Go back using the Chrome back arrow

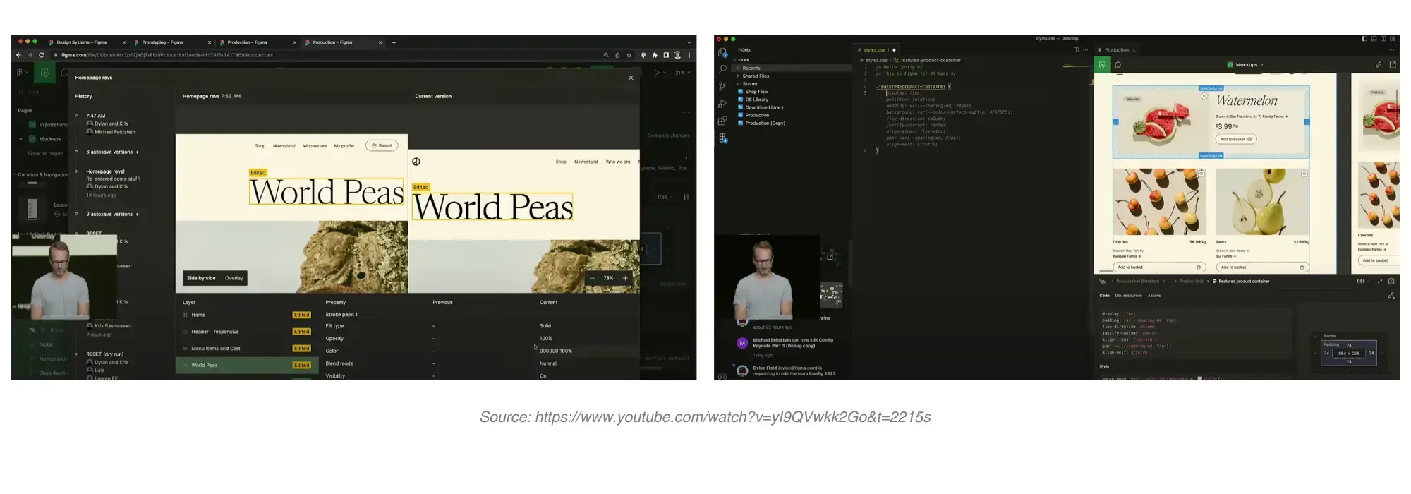pyautogui.click(x=18, y=55)
